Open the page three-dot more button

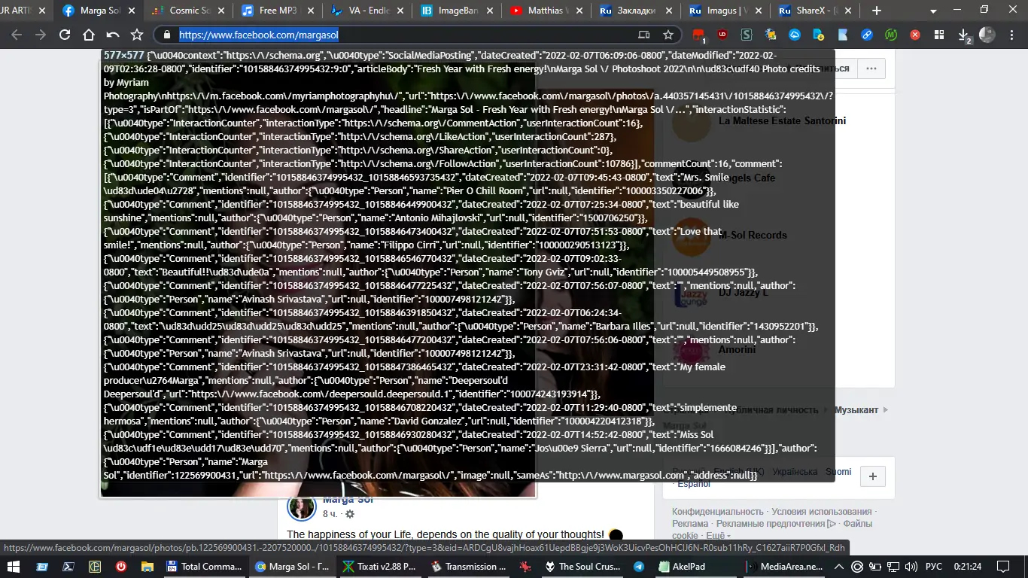coord(871,68)
